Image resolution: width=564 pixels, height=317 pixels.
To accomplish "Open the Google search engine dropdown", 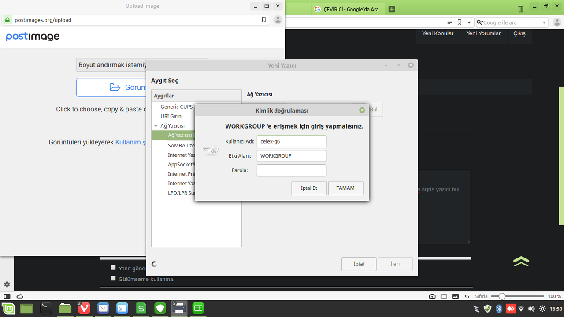I will tap(480, 22).
